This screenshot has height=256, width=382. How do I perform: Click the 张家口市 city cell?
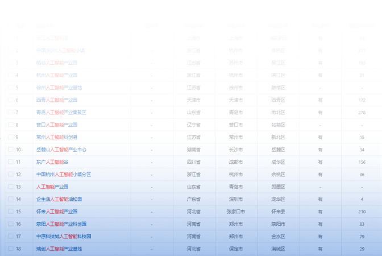(x=235, y=212)
